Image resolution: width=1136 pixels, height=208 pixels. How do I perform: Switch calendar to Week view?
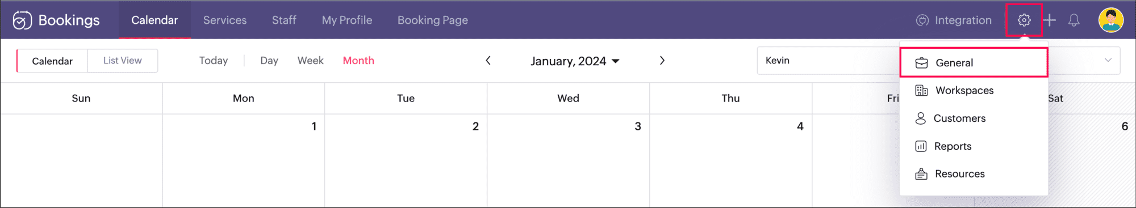tap(310, 61)
